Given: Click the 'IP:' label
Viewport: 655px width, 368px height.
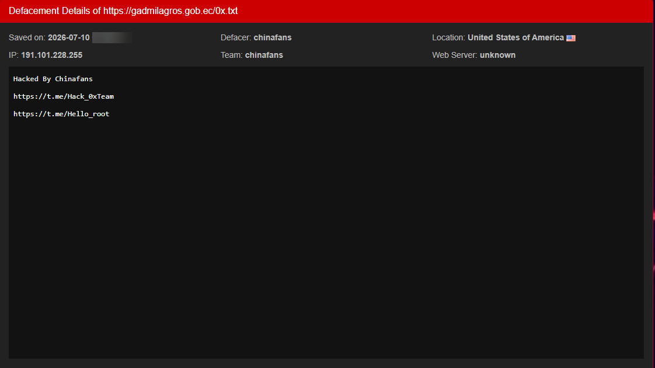Looking at the screenshot, I should 14,55.
